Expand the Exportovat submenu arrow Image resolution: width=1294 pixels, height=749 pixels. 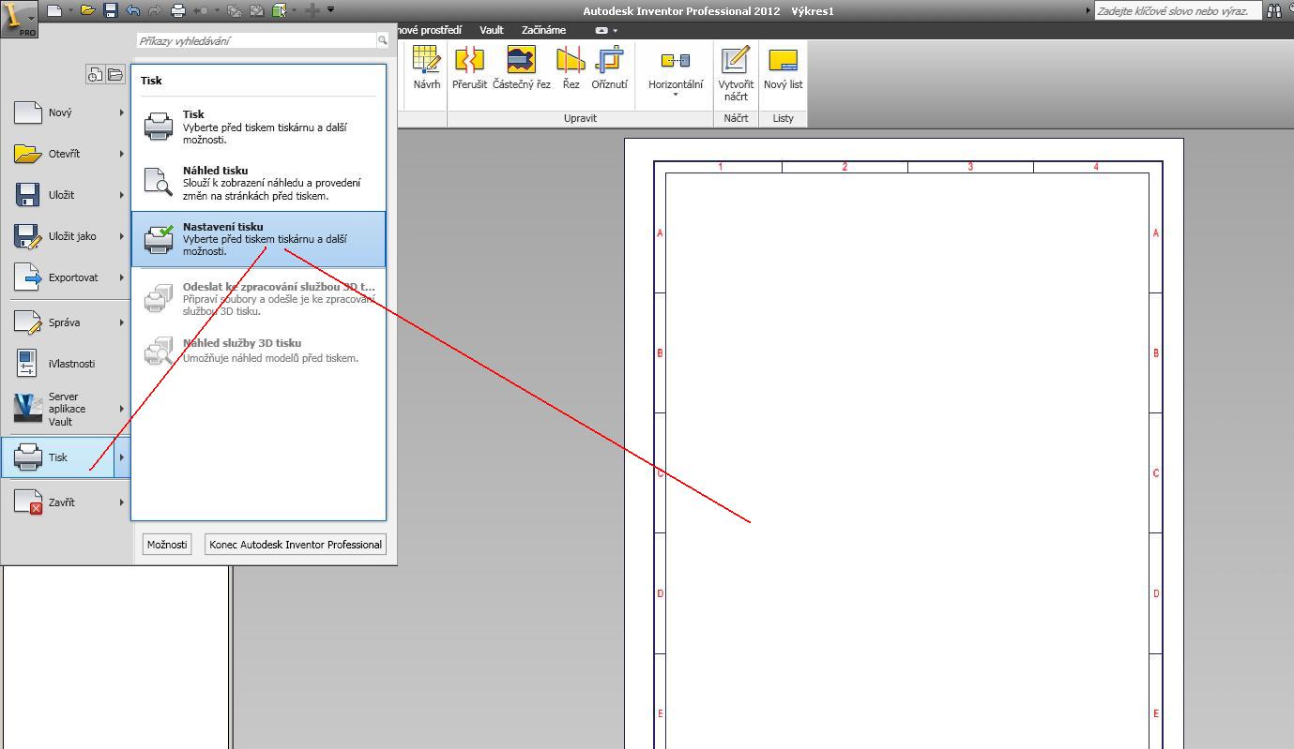122,277
